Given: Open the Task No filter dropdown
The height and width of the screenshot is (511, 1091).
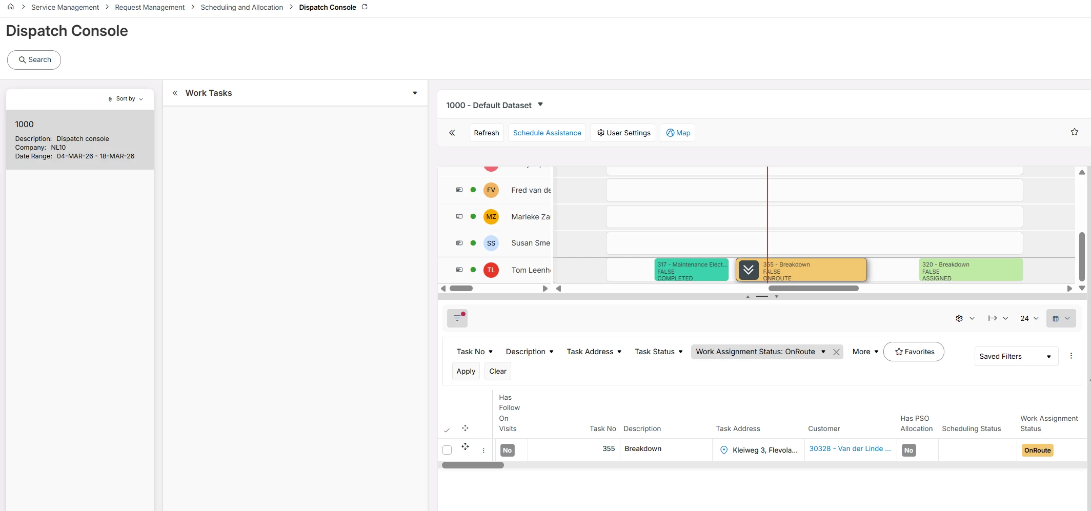Looking at the screenshot, I should [x=475, y=352].
